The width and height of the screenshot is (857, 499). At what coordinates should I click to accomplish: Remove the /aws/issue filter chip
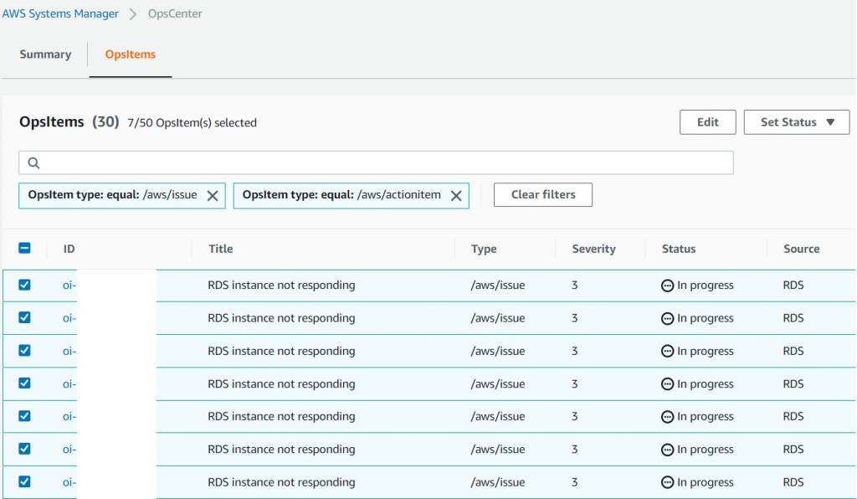pos(214,195)
